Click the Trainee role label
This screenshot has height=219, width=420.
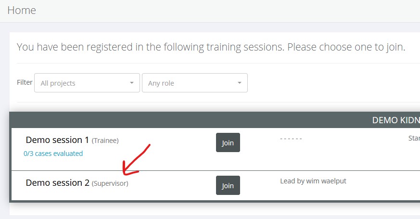105,141
